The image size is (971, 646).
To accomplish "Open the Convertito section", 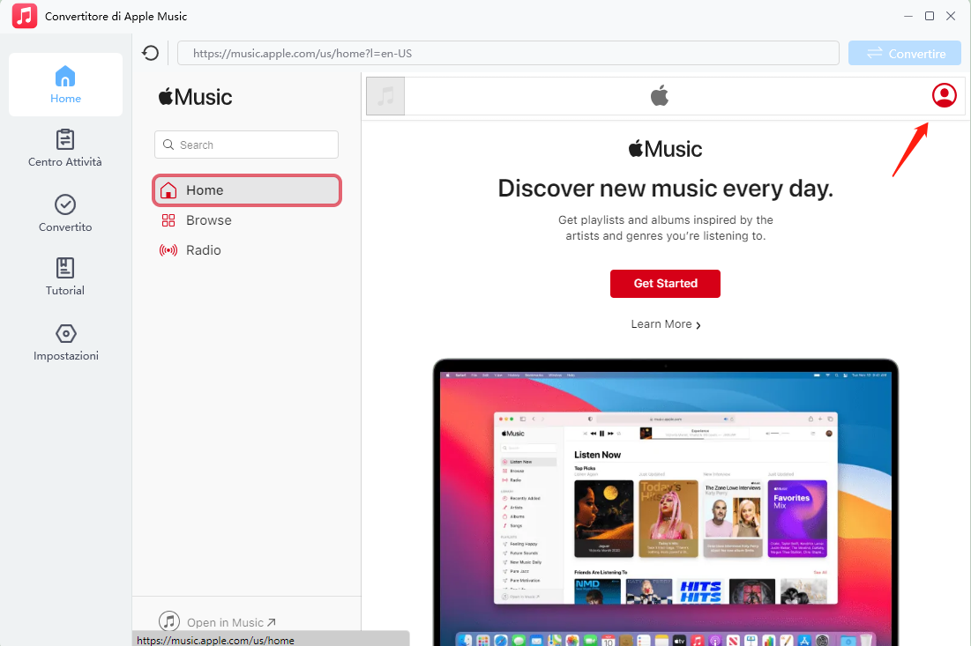I will [x=65, y=214].
